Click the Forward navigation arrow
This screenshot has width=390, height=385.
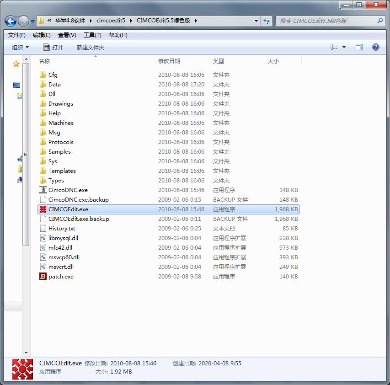tap(23, 21)
